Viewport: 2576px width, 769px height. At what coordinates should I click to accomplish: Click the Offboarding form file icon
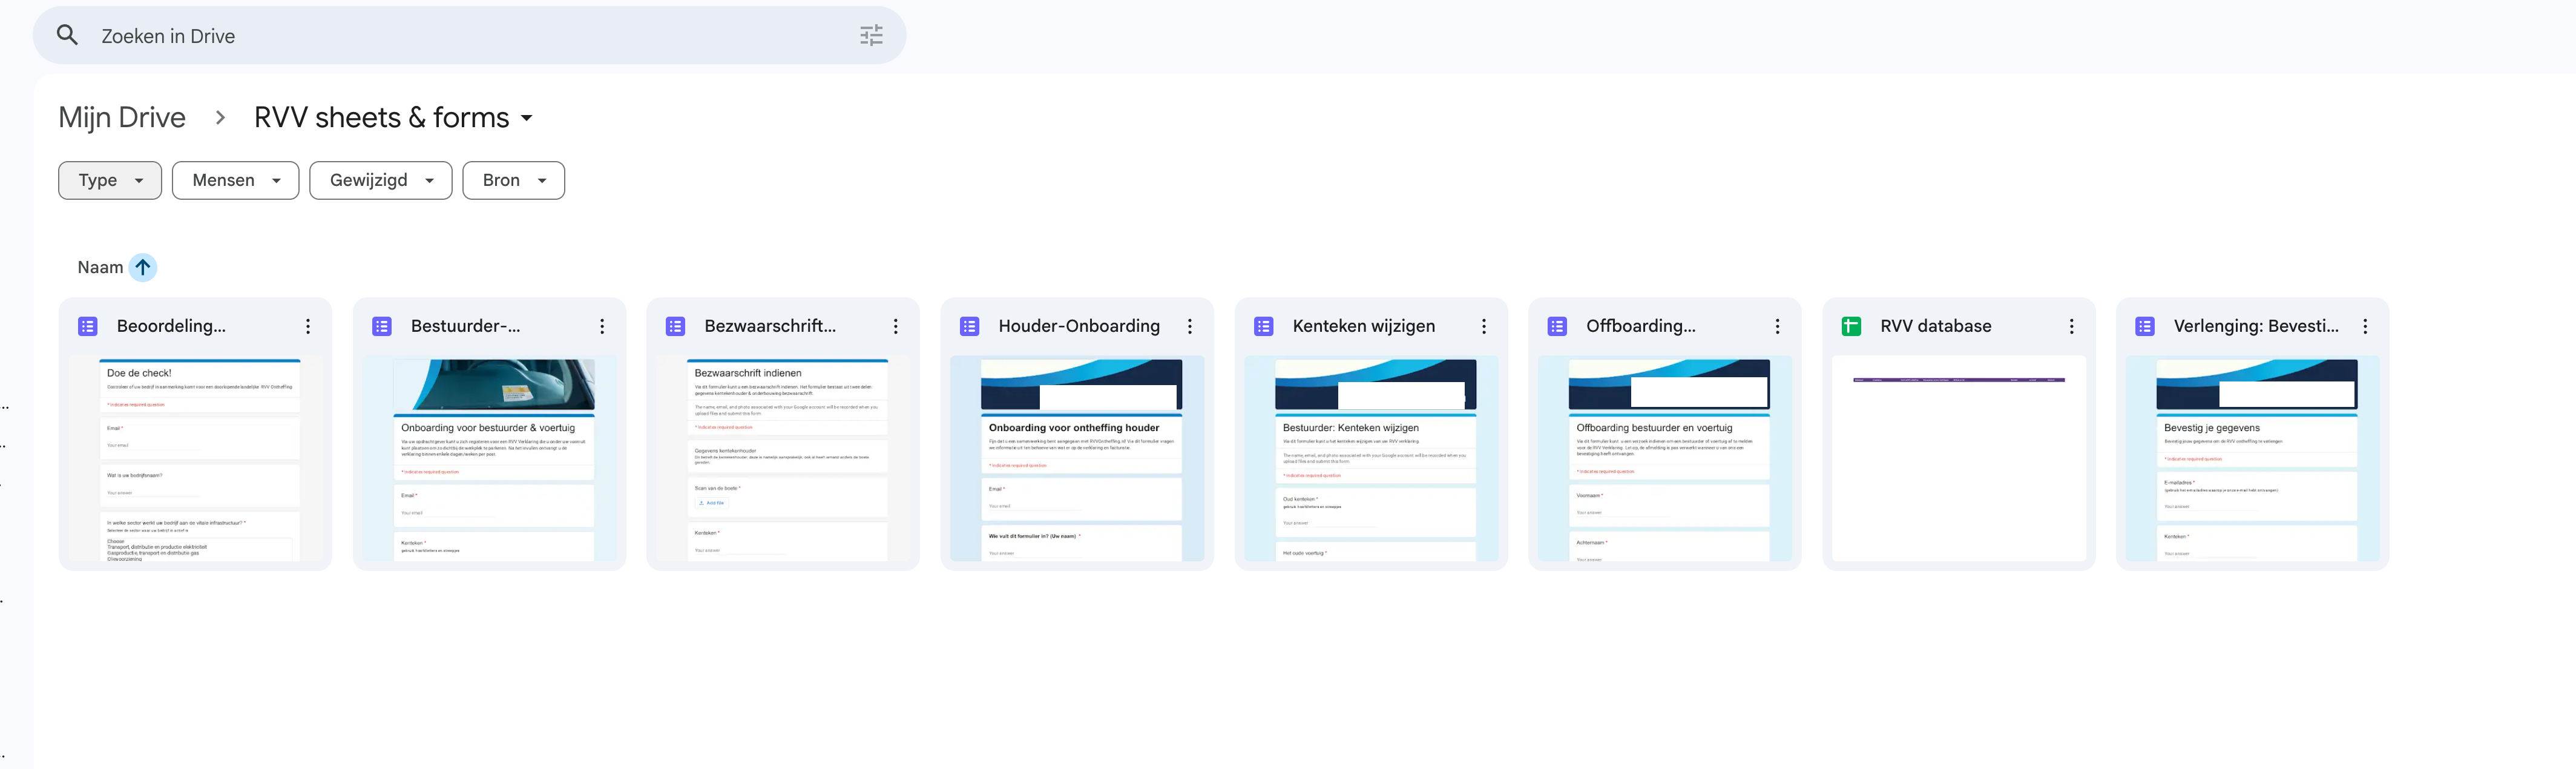click(1558, 327)
